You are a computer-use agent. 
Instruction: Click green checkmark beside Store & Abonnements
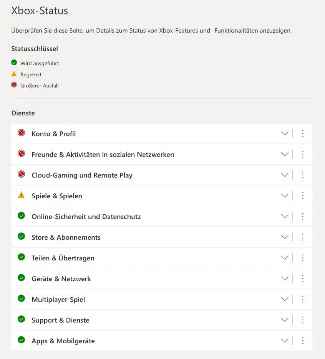pos(22,236)
